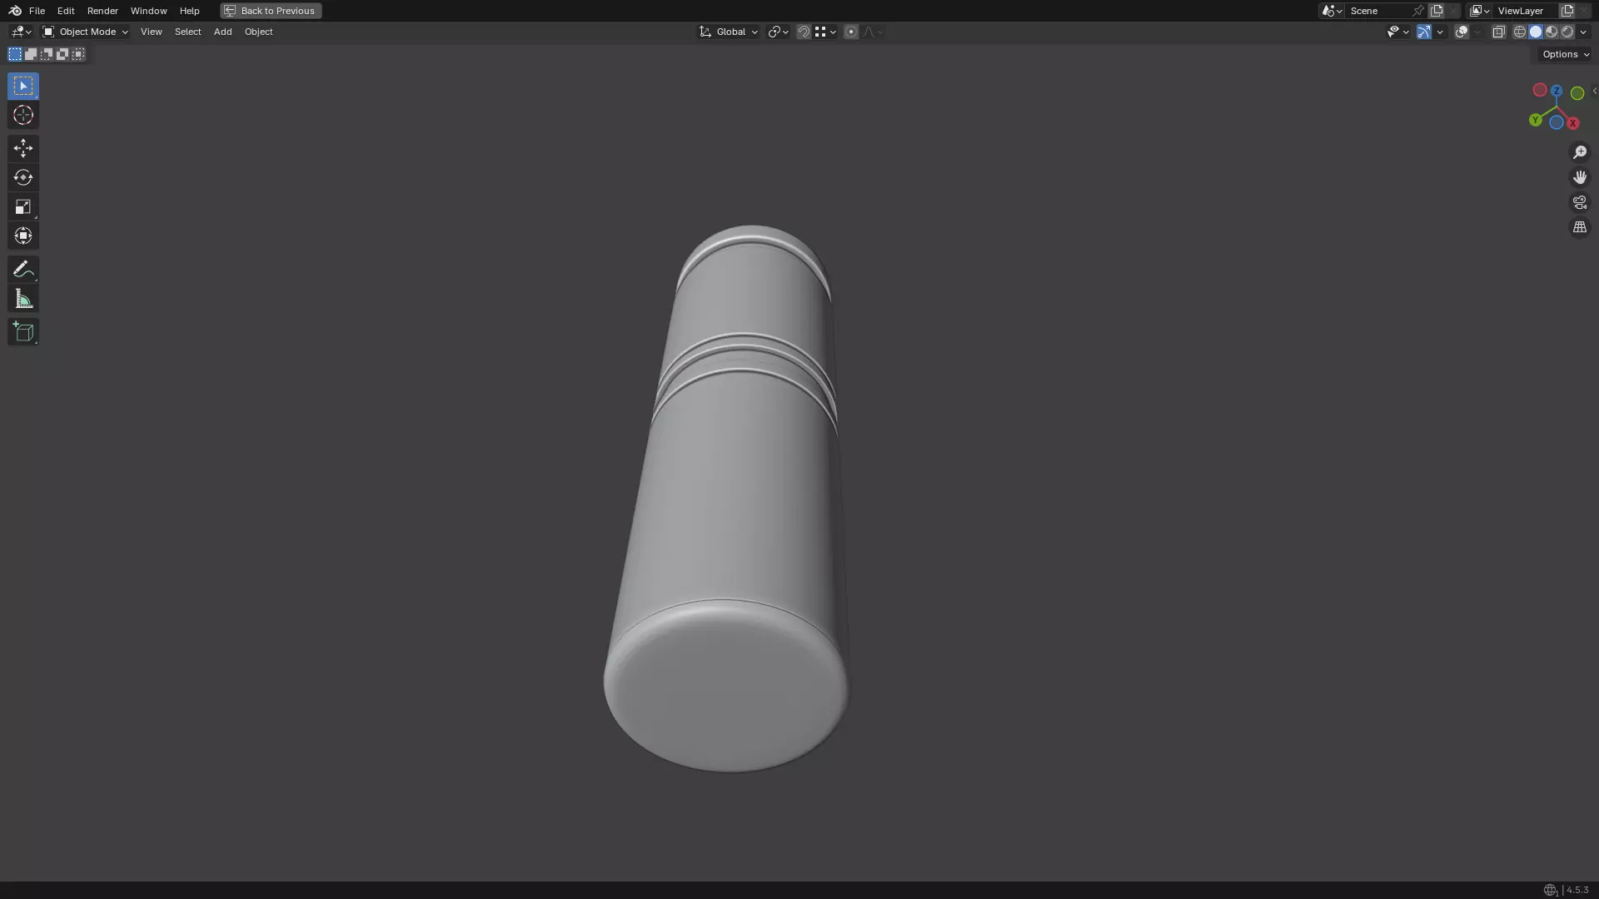Switch to rendered shading
1599x899 pixels.
pos(1567,32)
